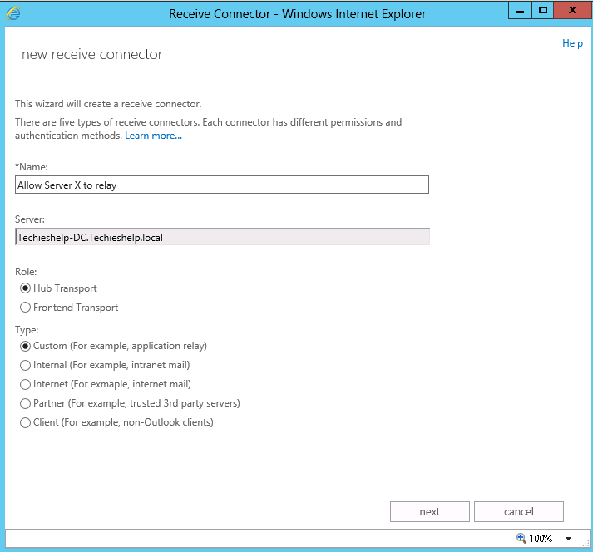Screen dimensions: 593x552
Task: Open the Help link
Action: coord(572,43)
